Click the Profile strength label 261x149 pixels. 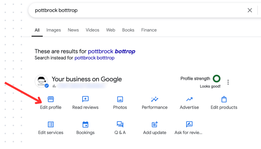[x=195, y=79]
